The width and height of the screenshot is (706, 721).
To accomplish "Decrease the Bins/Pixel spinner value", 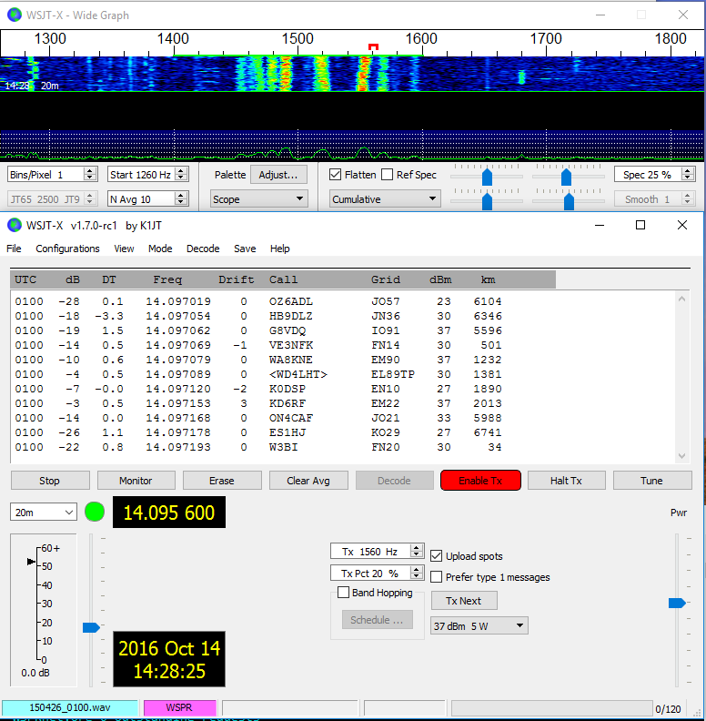I will coord(90,178).
